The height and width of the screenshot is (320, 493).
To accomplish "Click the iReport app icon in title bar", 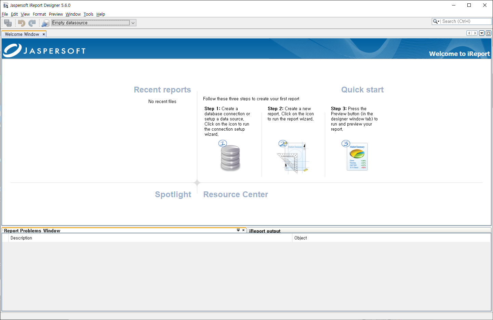I will pyautogui.click(x=5, y=5).
